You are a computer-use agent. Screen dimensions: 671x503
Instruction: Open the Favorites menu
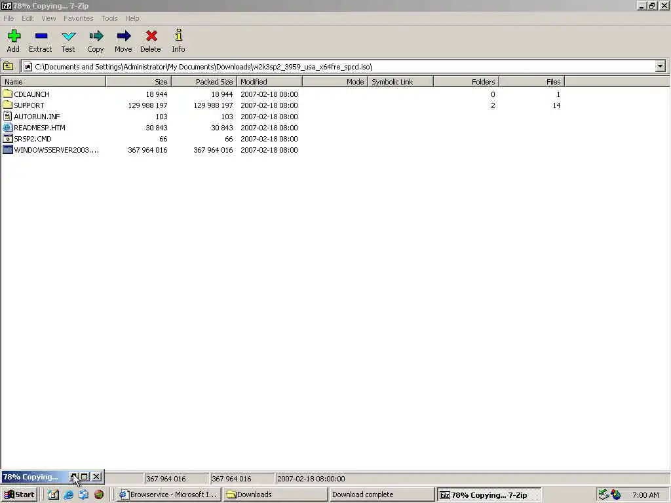(x=79, y=18)
